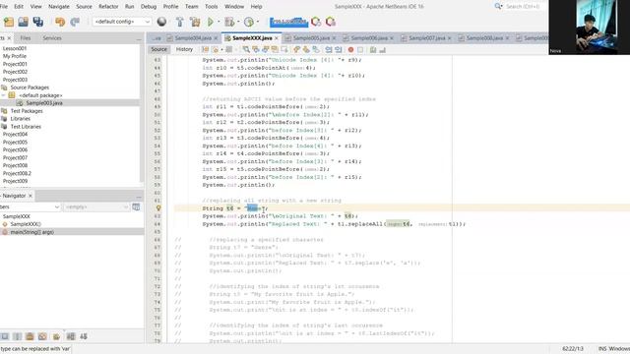The width and height of the screenshot is (630, 354).
Task: Close the Navigator panel tab
Action: 31,196
